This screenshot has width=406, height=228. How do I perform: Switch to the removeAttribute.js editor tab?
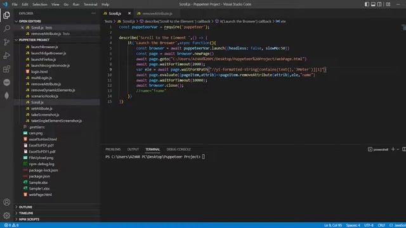tap(157, 13)
